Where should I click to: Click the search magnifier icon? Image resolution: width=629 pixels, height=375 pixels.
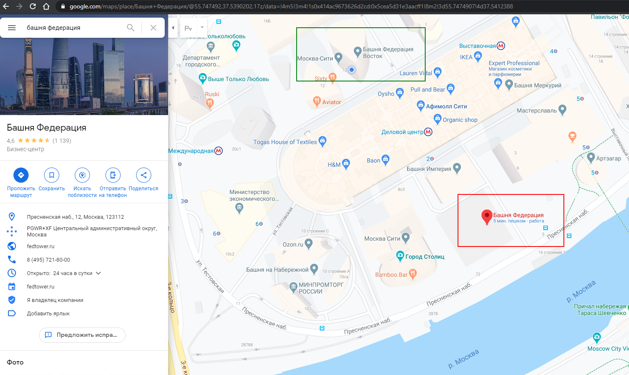click(131, 28)
